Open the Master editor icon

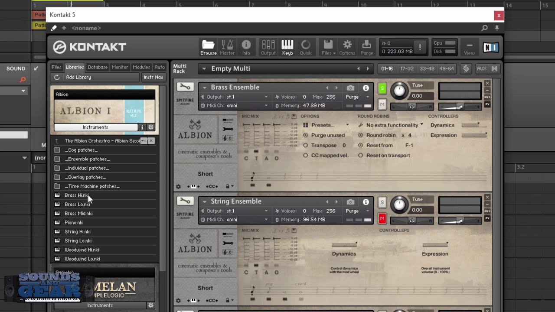(x=227, y=47)
